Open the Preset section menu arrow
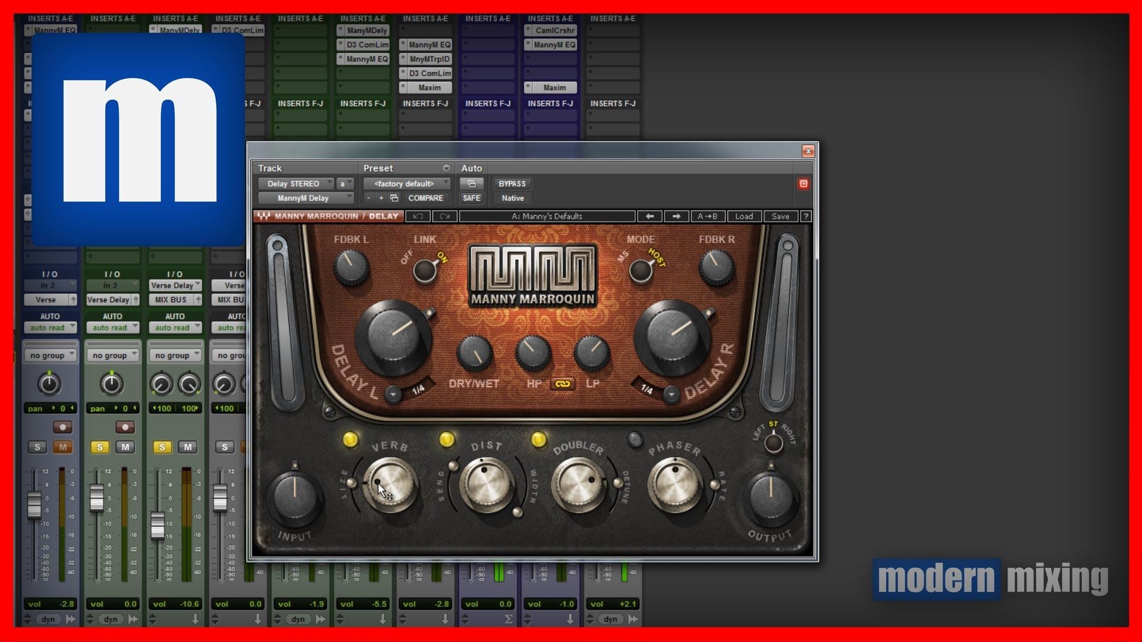The width and height of the screenshot is (1142, 642). coord(446,168)
